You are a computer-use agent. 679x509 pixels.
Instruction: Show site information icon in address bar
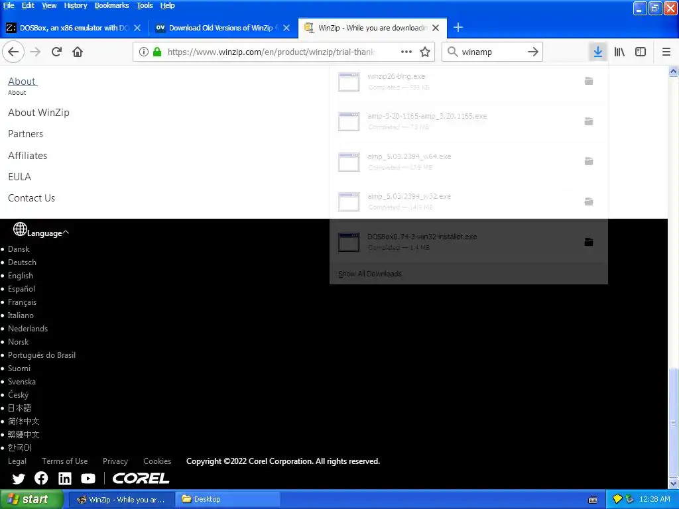144,52
